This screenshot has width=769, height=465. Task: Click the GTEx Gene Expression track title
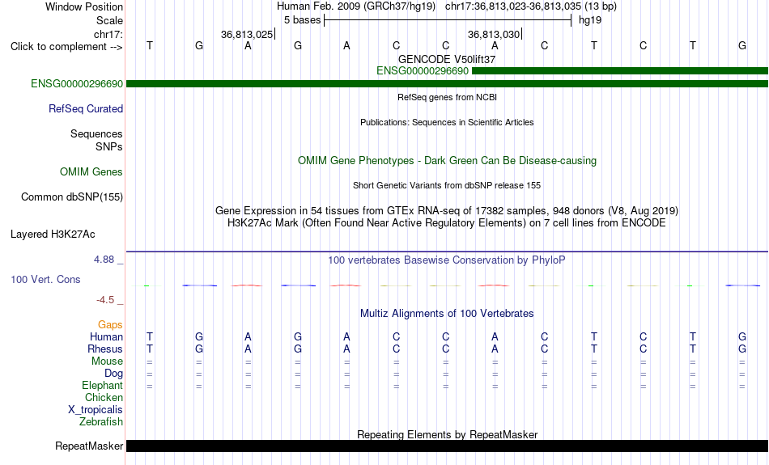447,211
